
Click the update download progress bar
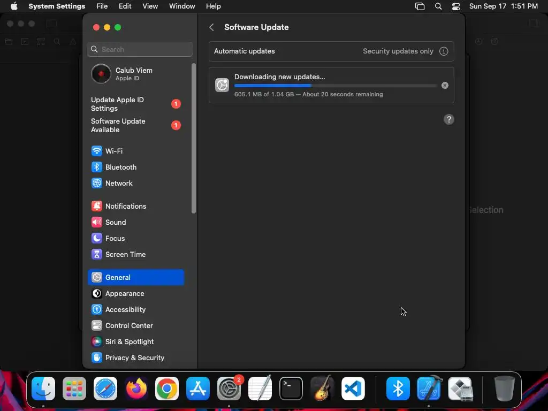(x=336, y=86)
